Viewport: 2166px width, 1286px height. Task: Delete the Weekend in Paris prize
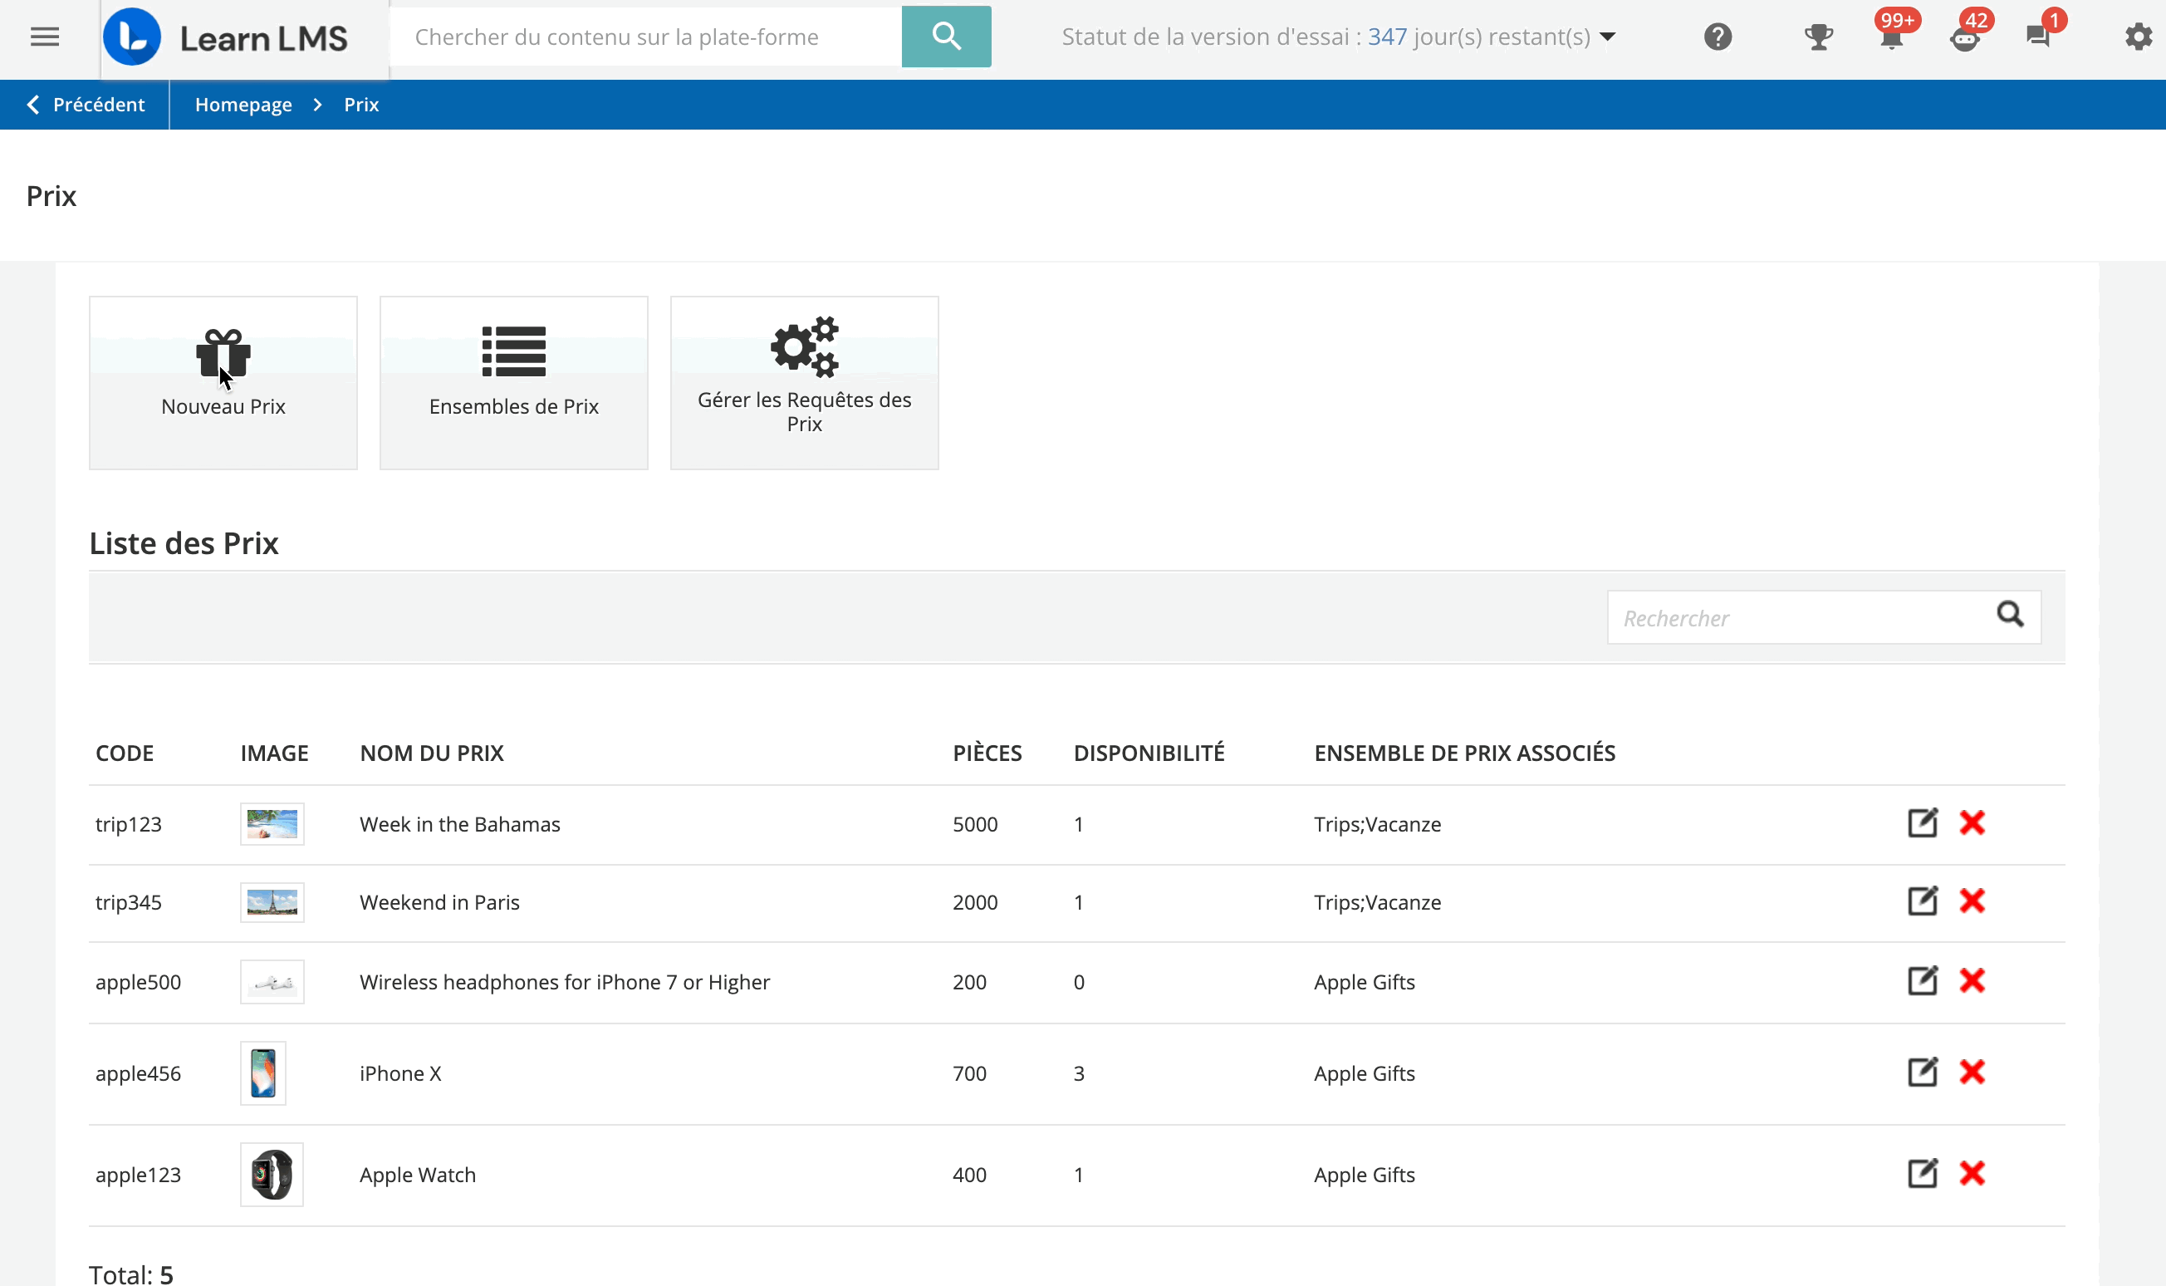tap(1972, 901)
